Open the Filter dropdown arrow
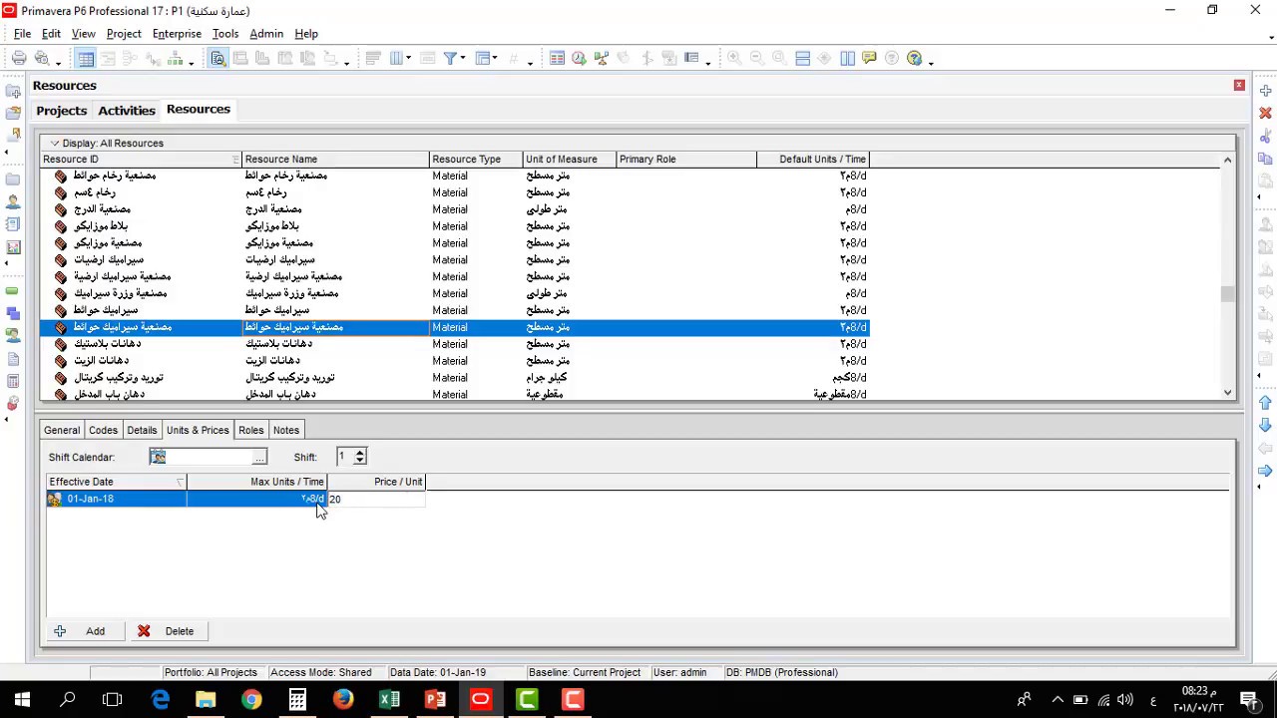Image resolution: width=1277 pixels, height=718 pixels. coord(463,60)
